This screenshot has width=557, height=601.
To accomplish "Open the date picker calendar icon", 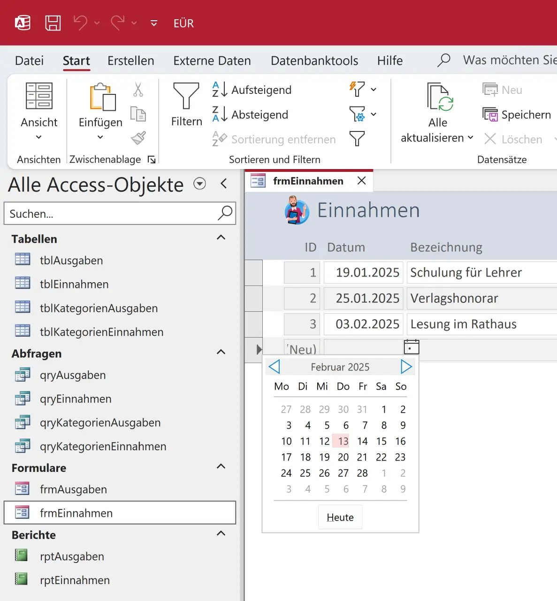I will click(x=411, y=347).
